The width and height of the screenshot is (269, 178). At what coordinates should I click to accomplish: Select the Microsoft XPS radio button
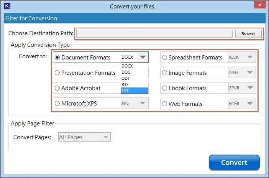click(57, 104)
